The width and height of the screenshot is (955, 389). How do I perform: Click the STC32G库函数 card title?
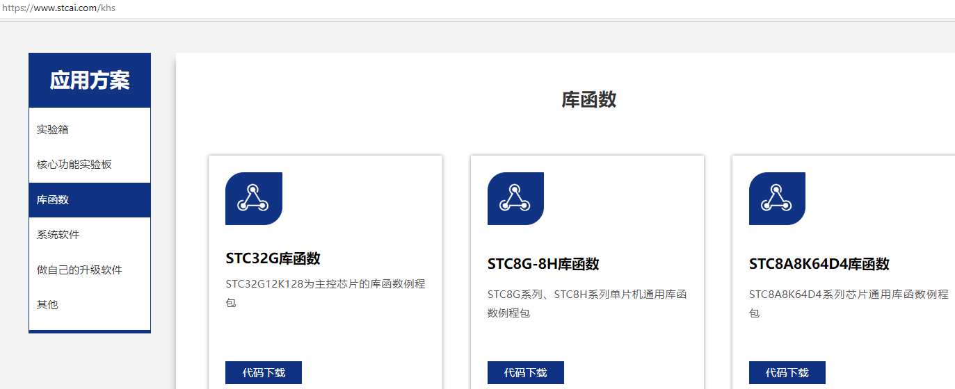point(273,258)
